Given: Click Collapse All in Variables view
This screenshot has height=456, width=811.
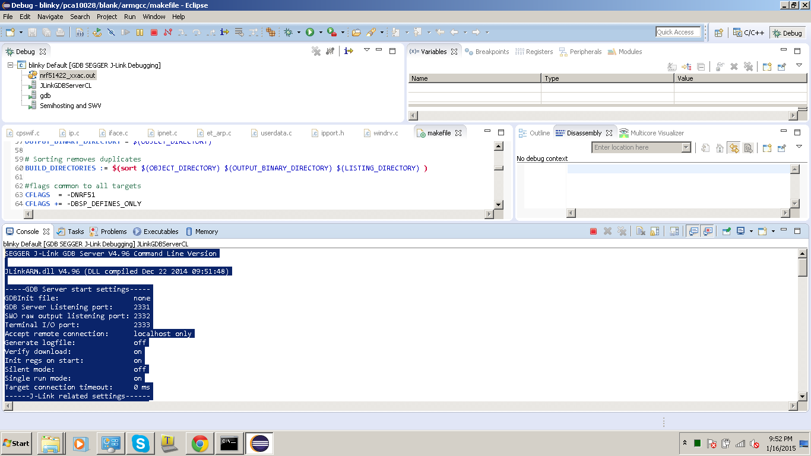Looking at the screenshot, I should [701, 66].
